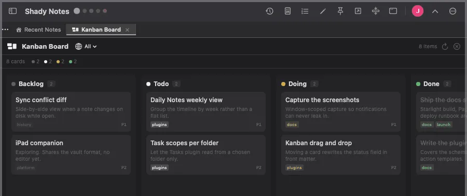This screenshot has width=467, height=196.
Task: Select the Backlog column header
Action: click(x=31, y=84)
